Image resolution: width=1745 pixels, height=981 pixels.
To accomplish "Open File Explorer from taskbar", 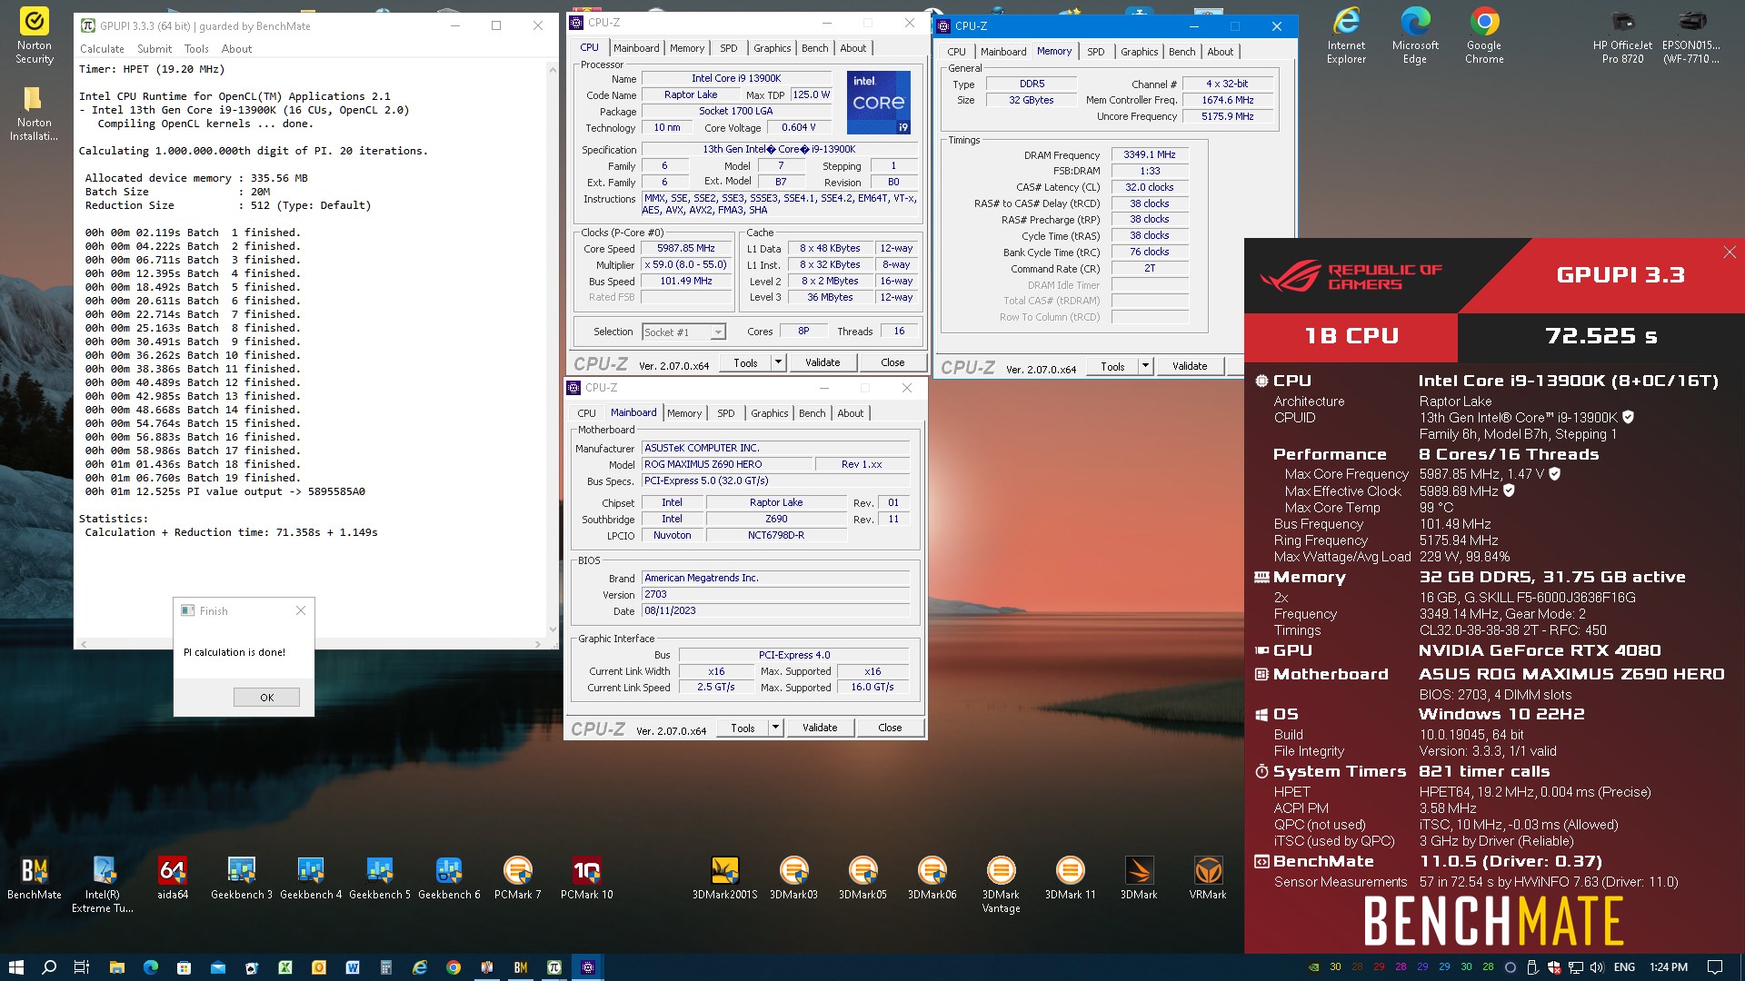I will coord(116,967).
